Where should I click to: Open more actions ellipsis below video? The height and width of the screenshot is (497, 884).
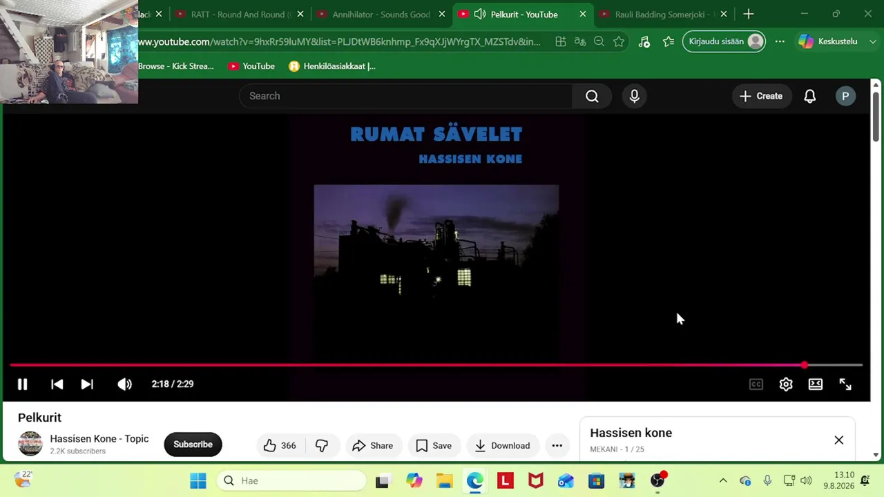[557, 445]
